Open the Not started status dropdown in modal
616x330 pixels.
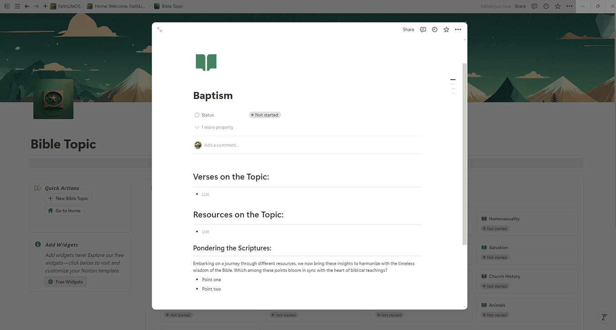(265, 115)
